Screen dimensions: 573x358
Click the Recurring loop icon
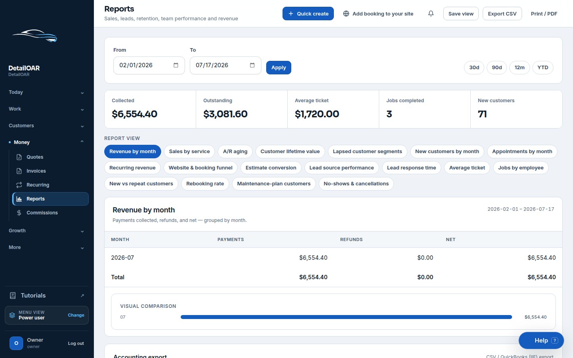19,185
